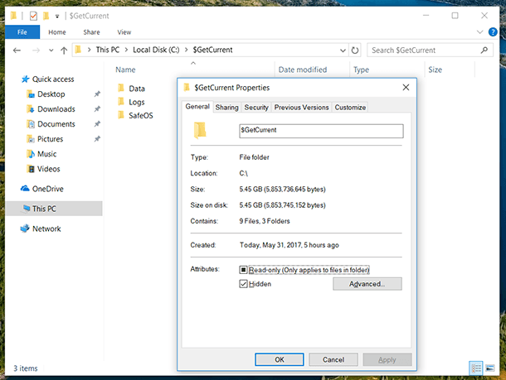
Task: Select the Data folder
Action: (x=137, y=89)
